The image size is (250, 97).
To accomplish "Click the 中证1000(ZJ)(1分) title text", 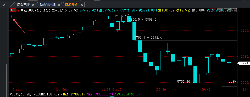I will (36, 10).
